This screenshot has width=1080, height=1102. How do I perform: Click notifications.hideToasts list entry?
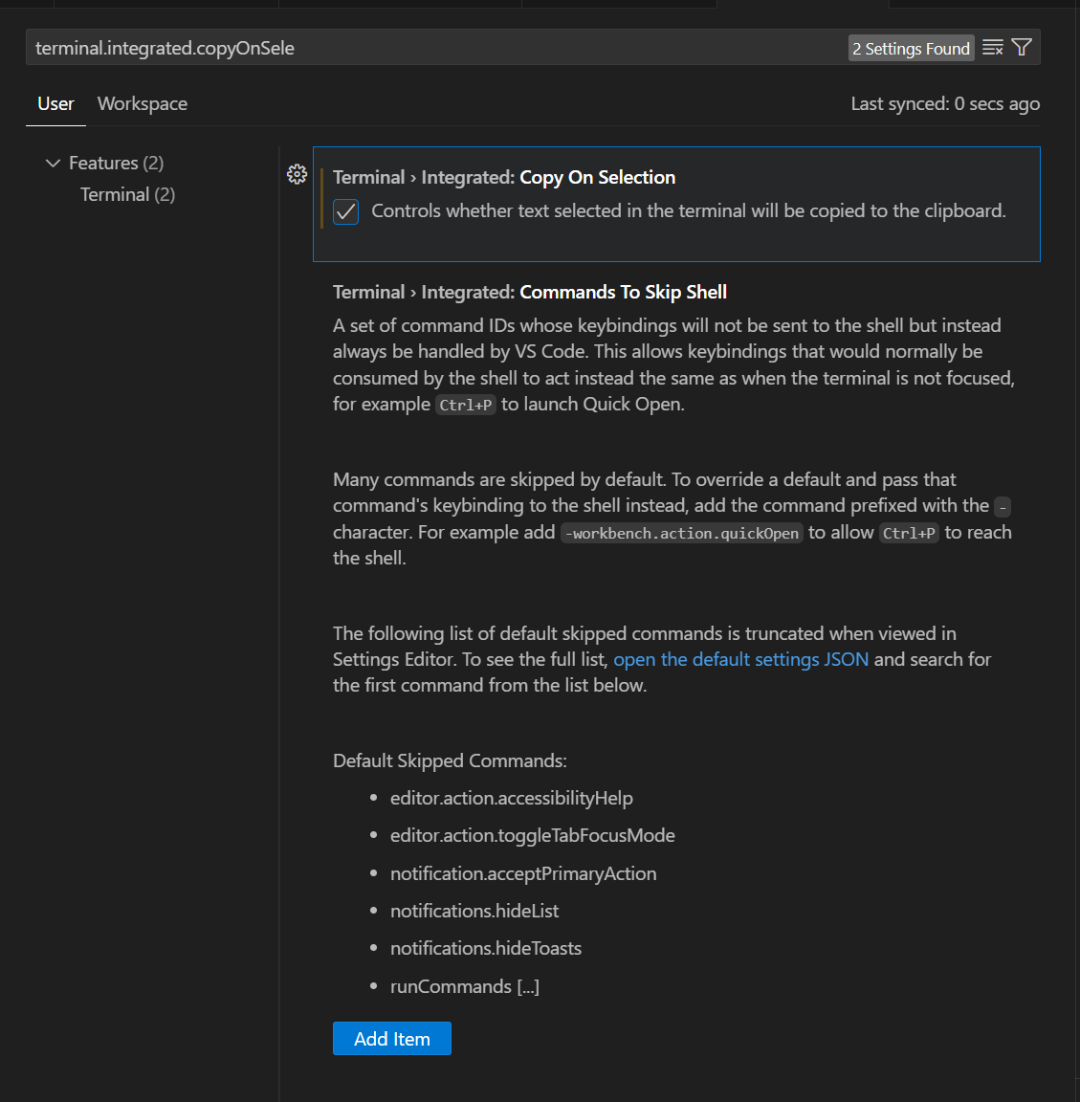[x=486, y=948]
